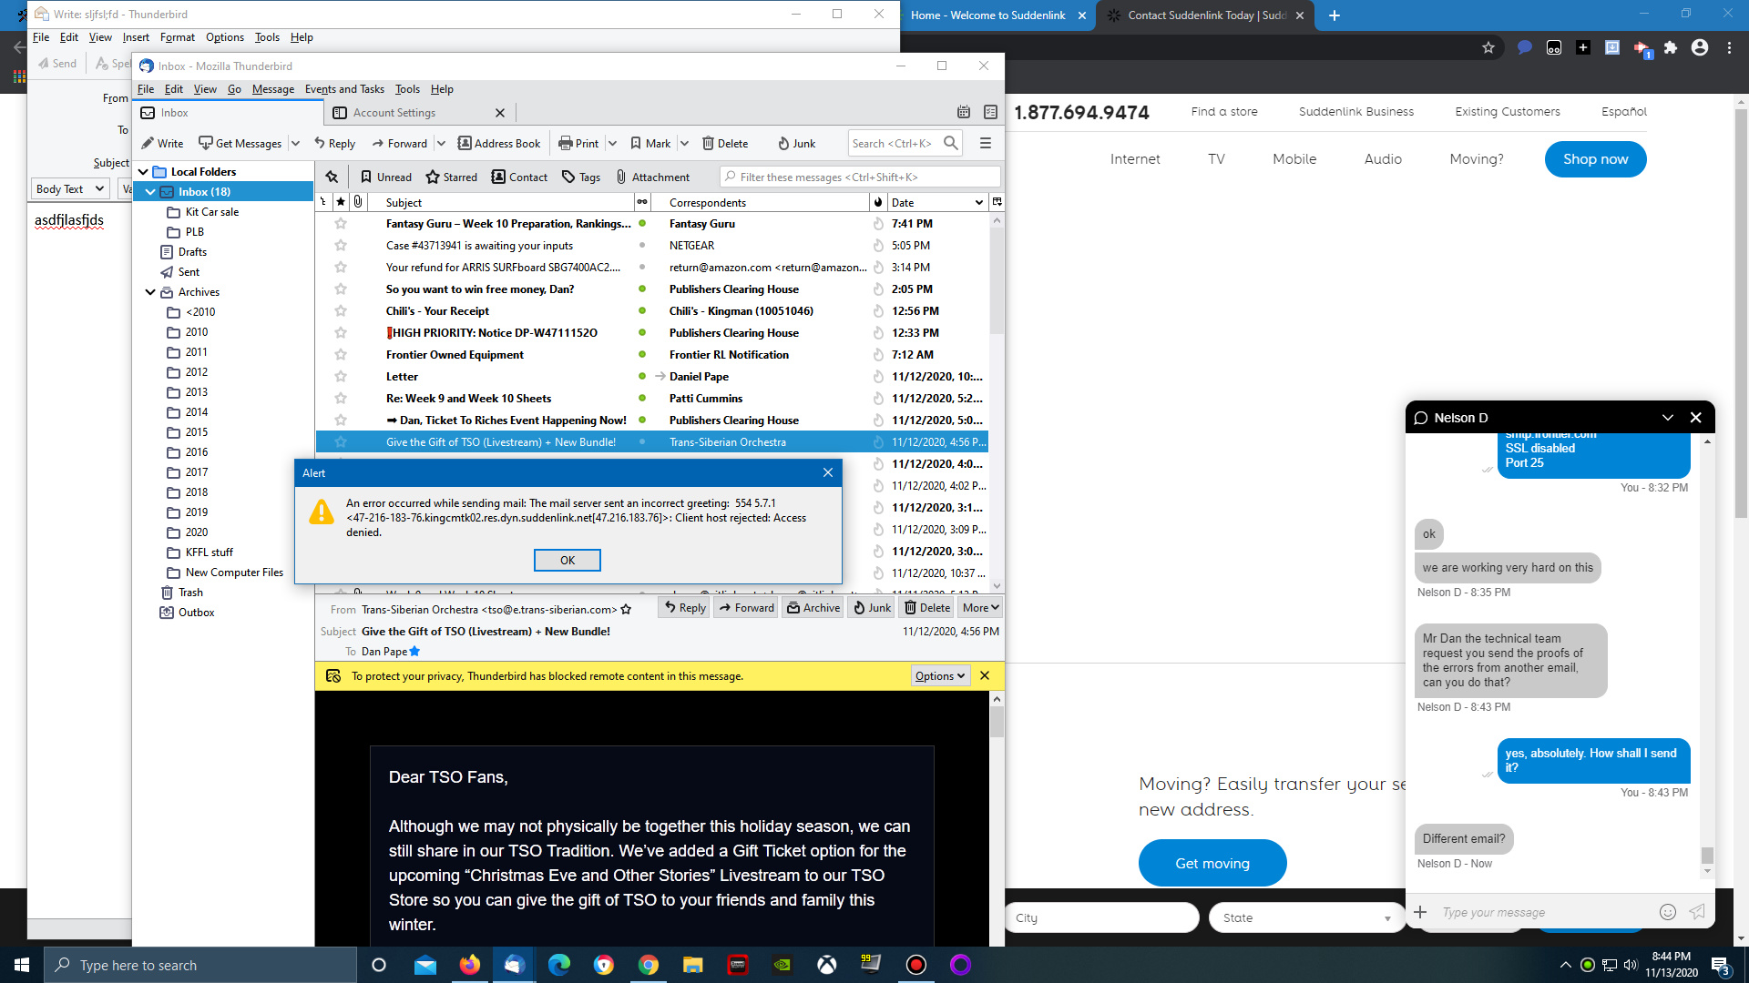Toggle the Unread quick filter
The height and width of the screenshot is (983, 1749).
[385, 177]
